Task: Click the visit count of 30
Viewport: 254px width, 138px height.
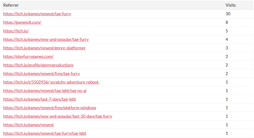Action: click(x=228, y=14)
